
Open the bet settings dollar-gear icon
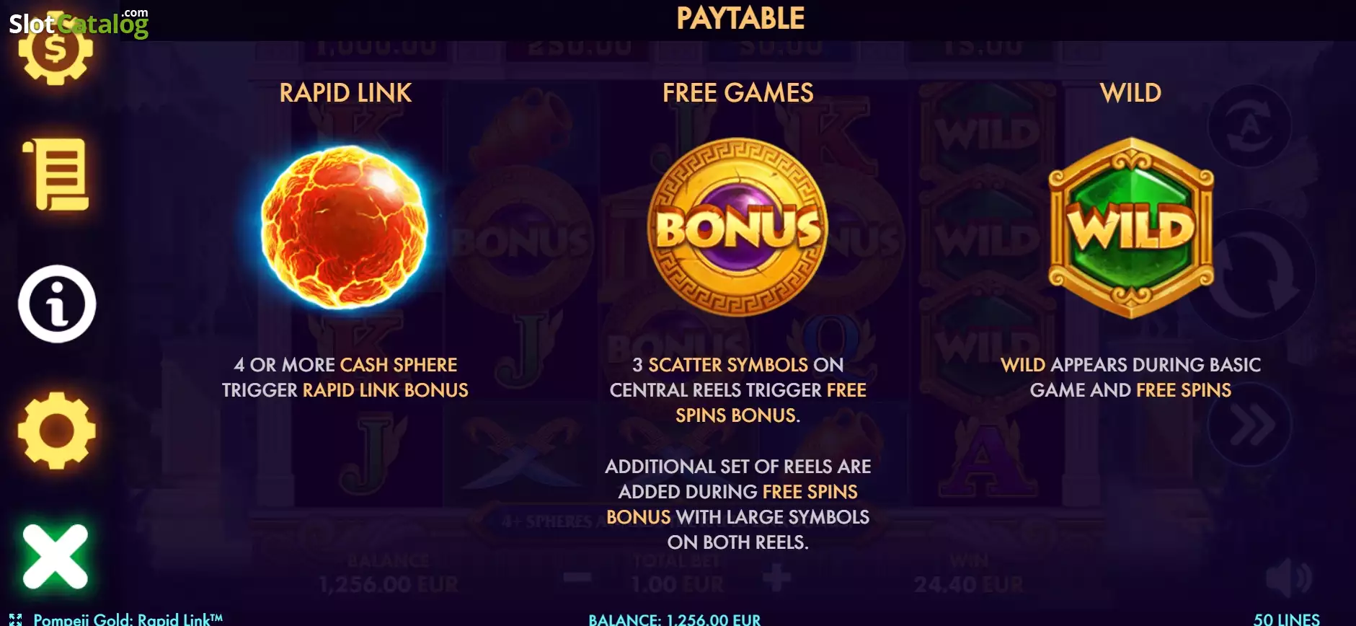click(56, 52)
